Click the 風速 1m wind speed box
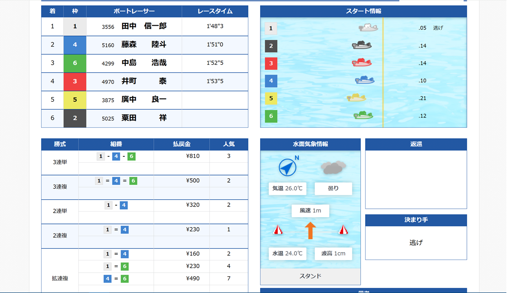Image resolution: width=521 pixels, height=293 pixels. [310, 211]
